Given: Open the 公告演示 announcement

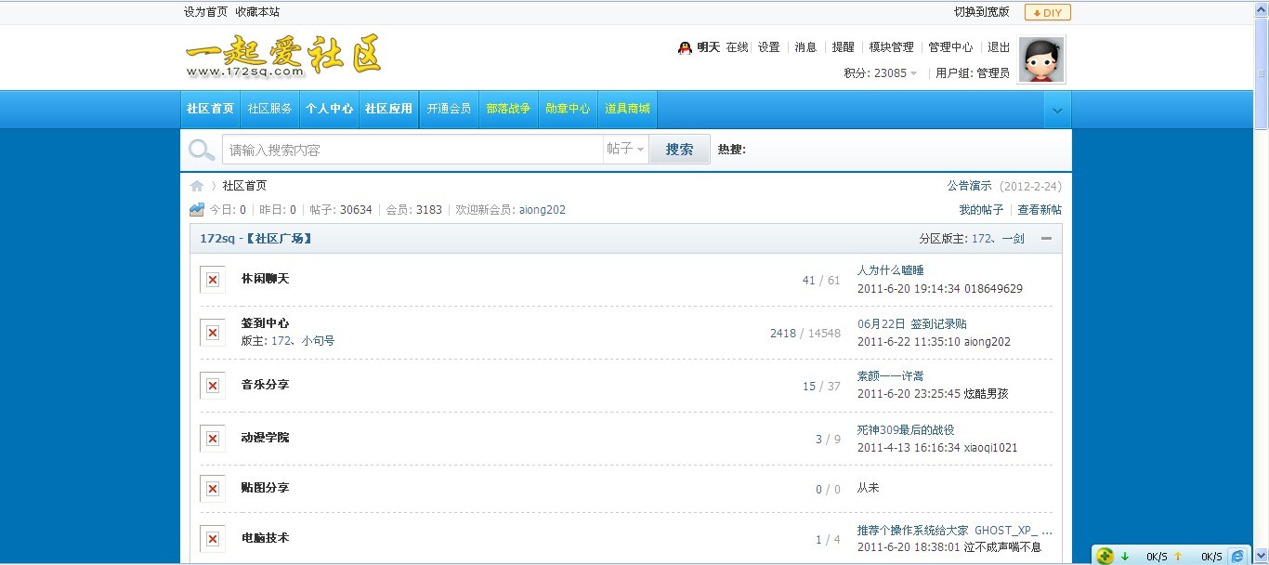Looking at the screenshot, I should click(x=969, y=186).
